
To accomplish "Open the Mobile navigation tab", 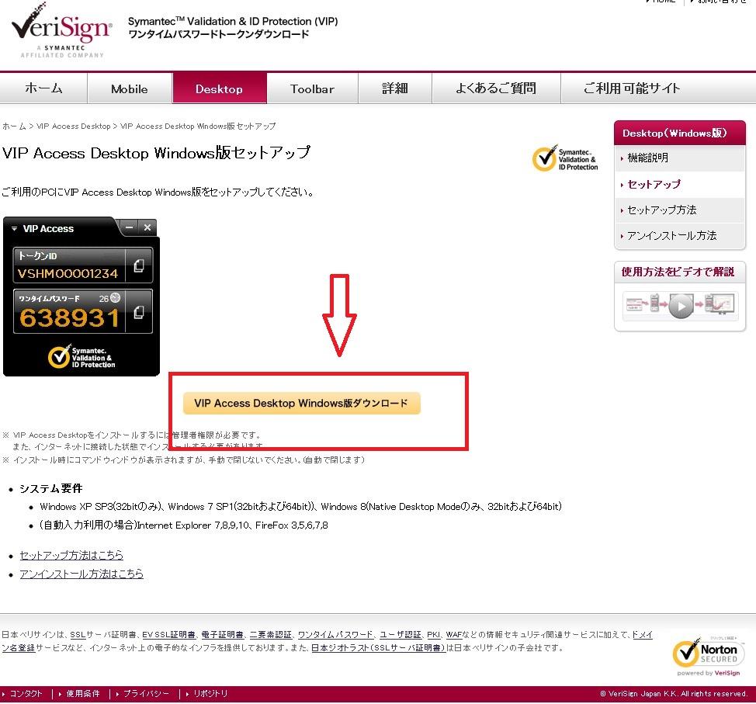I will [x=129, y=88].
